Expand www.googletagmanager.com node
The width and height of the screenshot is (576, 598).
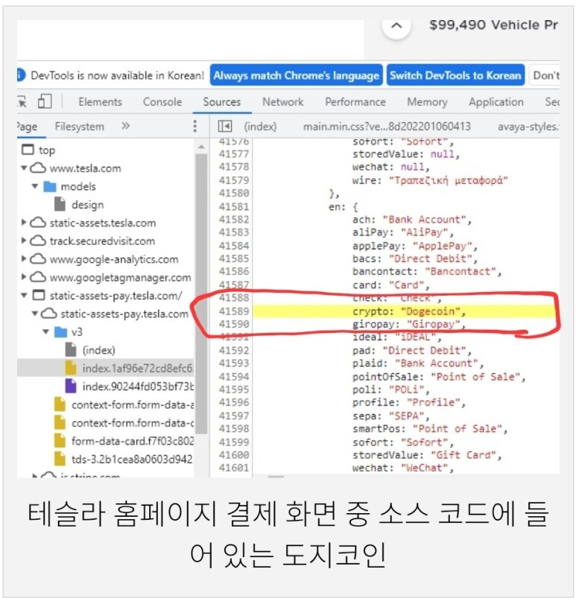pyautogui.click(x=24, y=277)
